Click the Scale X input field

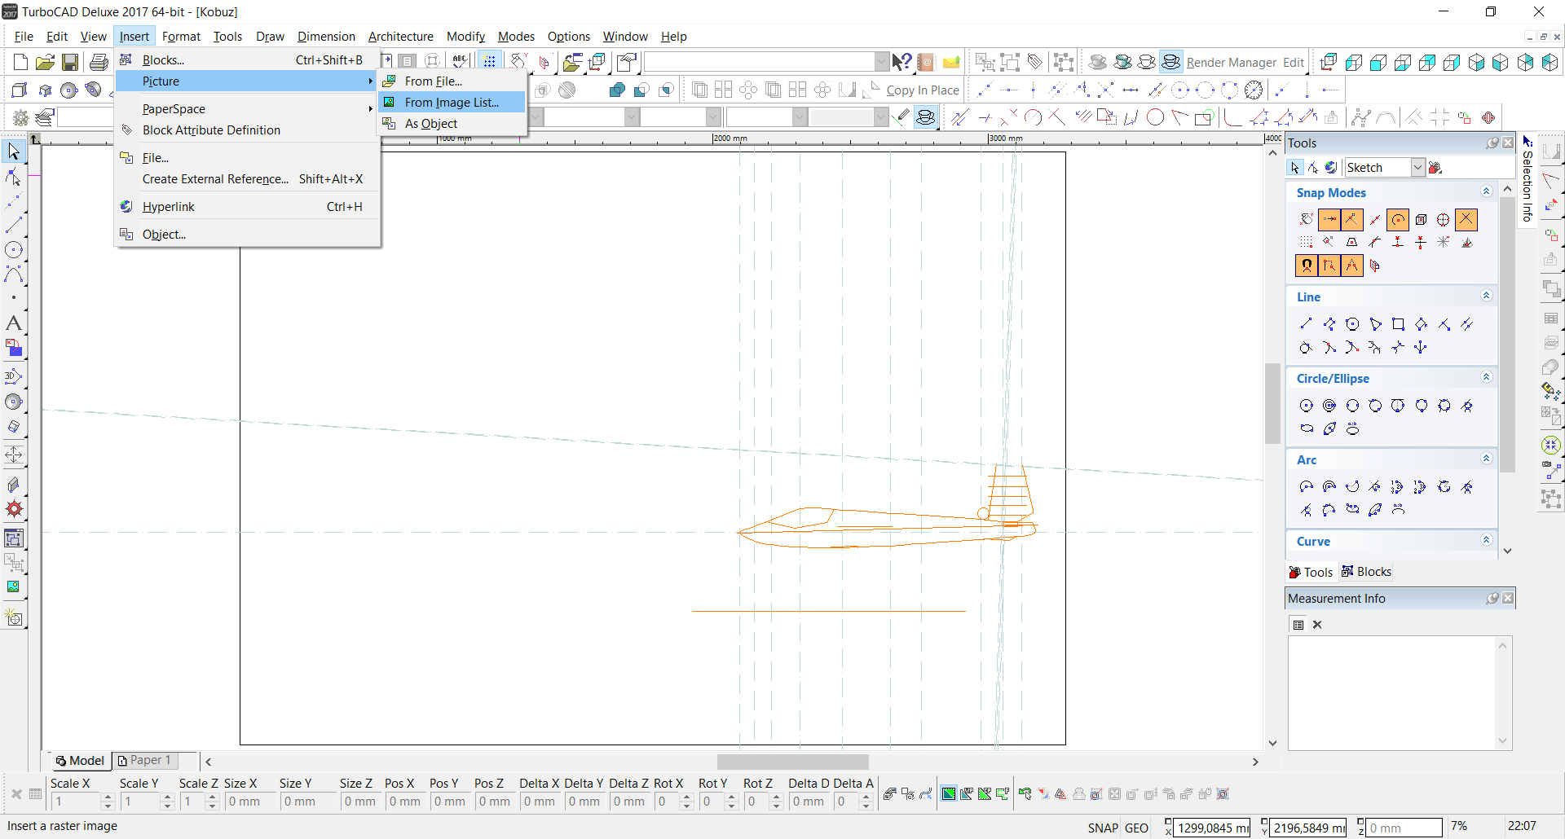(x=77, y=802)
